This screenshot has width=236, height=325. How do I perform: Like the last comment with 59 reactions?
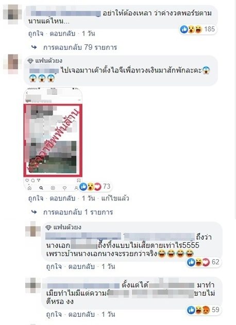54,314
